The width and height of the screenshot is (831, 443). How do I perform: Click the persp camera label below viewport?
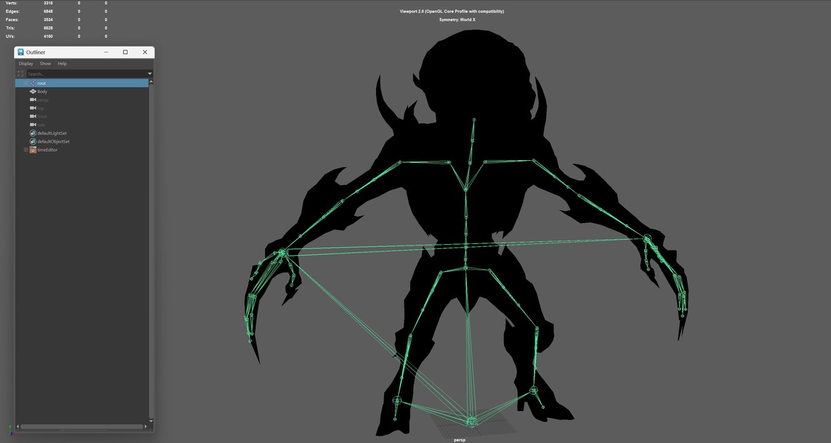tap(459, 439)
